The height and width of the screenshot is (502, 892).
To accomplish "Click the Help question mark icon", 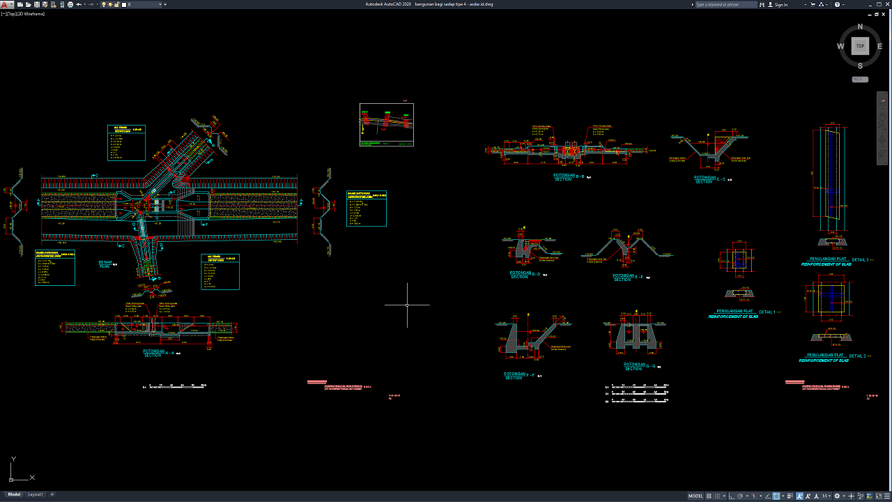I will (838, 4).
